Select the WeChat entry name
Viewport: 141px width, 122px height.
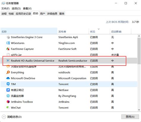[x=16, y=108]
